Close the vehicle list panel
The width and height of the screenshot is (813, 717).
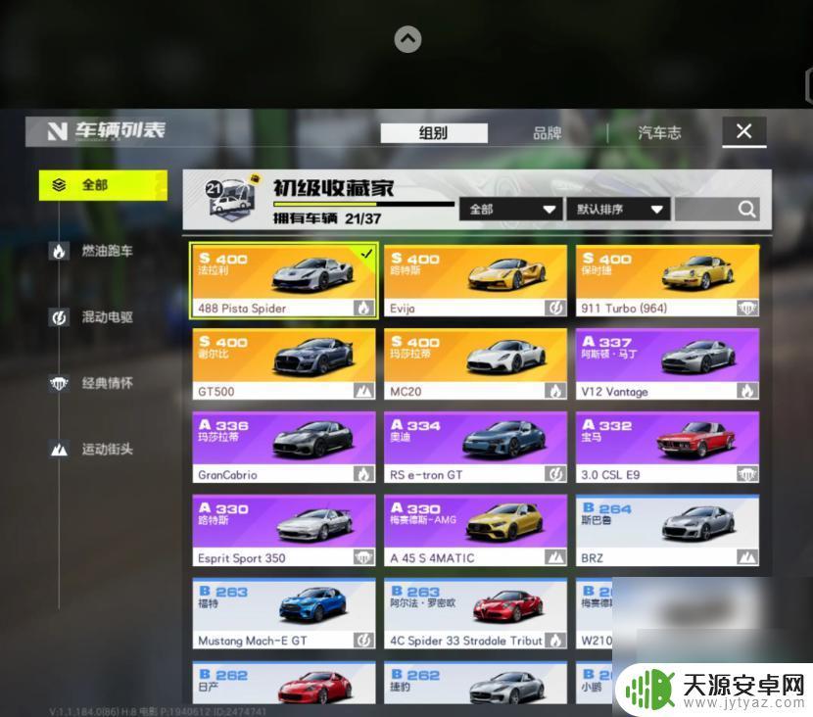744,131
